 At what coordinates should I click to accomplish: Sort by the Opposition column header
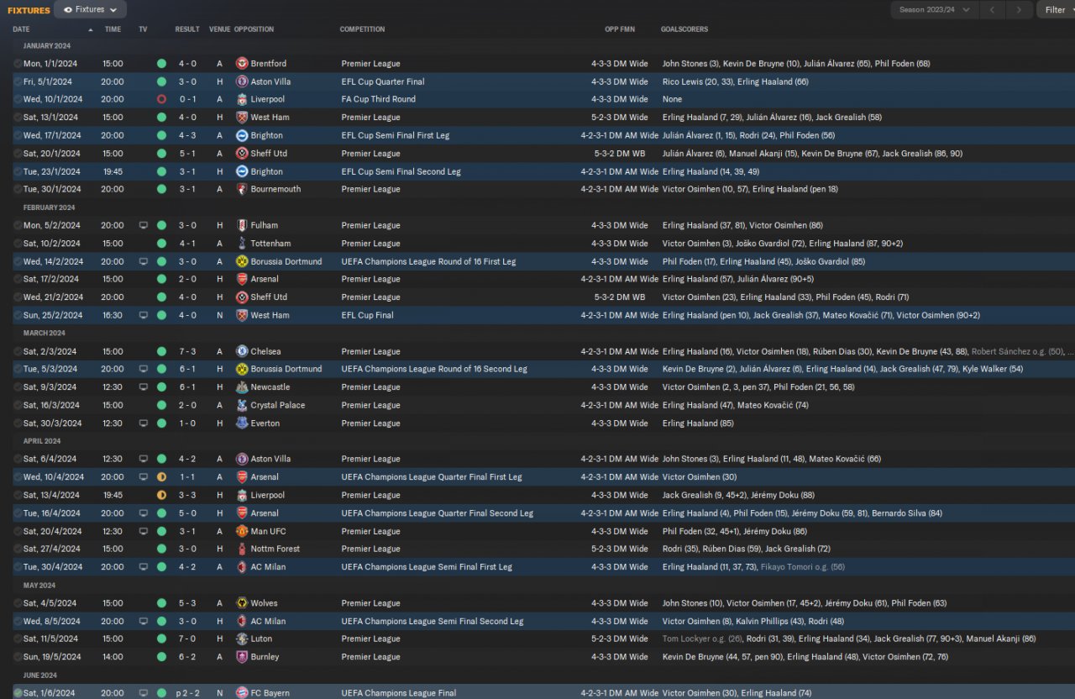[x=254, y=29]
